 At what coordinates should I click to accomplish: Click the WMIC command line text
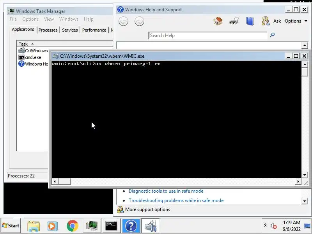click(x=106, y=64)
